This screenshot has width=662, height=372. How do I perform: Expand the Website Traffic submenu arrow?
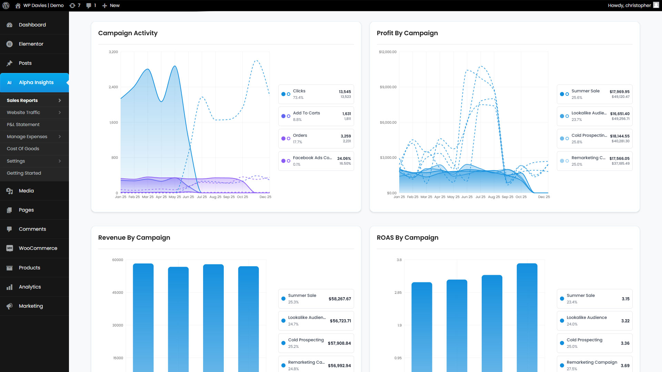click(x=60, y=113)
